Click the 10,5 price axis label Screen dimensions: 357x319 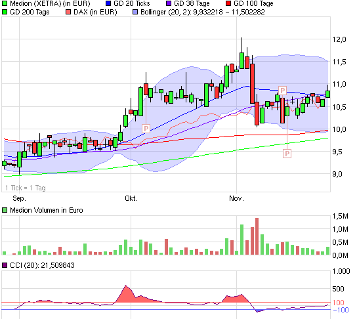(x=339, y=107)
